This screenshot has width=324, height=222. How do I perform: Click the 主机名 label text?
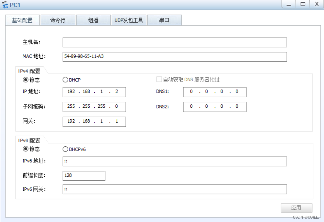click(x=31, y=42)
